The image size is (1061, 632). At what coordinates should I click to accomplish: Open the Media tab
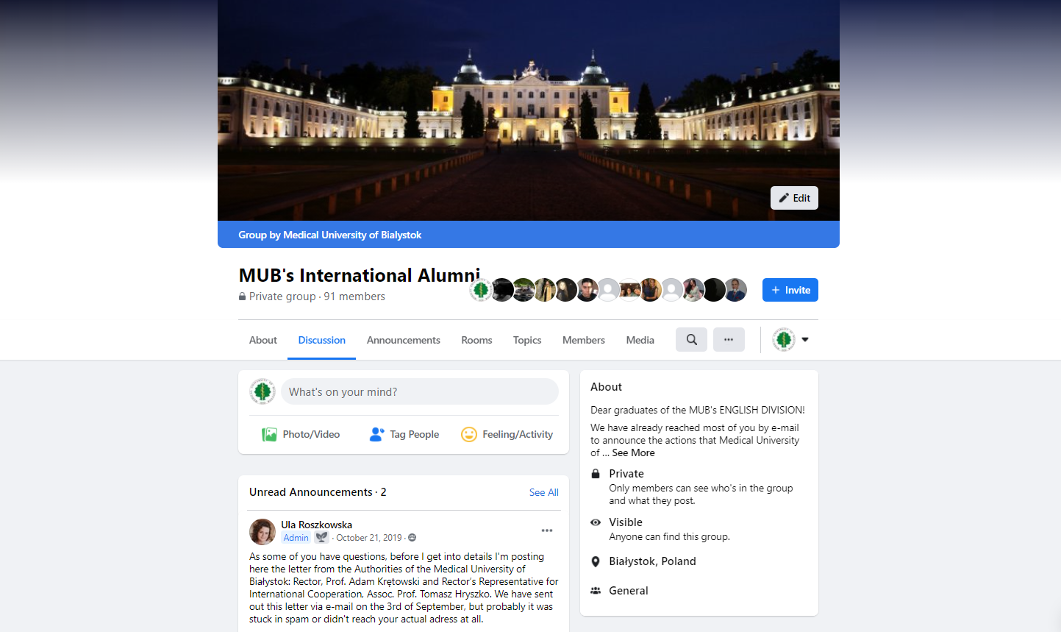640,340
